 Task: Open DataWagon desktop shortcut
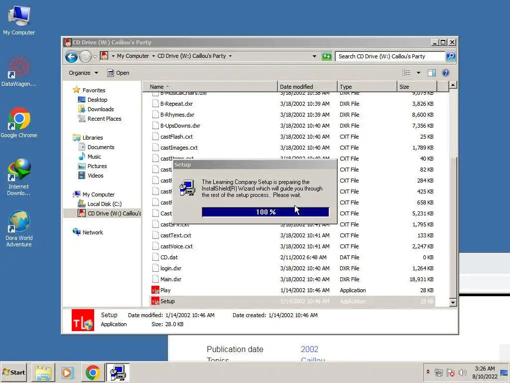click(18, 72)
